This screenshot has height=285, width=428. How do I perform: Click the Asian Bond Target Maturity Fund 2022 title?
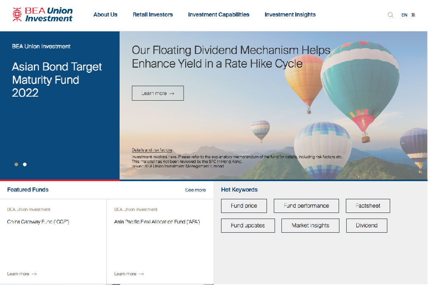57,80
